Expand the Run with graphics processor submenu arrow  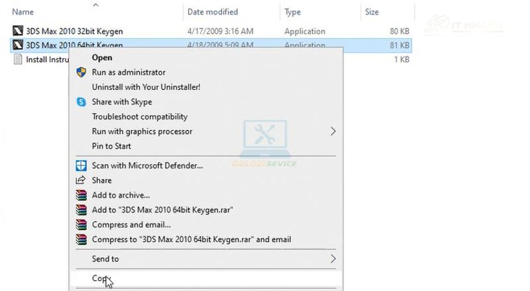(333, 132)
